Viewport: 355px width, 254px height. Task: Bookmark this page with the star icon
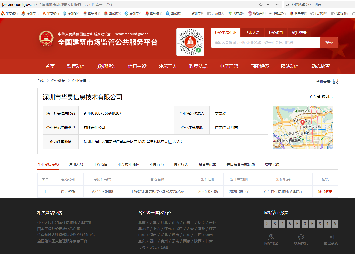pyautogui.click(x=261, y=5)
